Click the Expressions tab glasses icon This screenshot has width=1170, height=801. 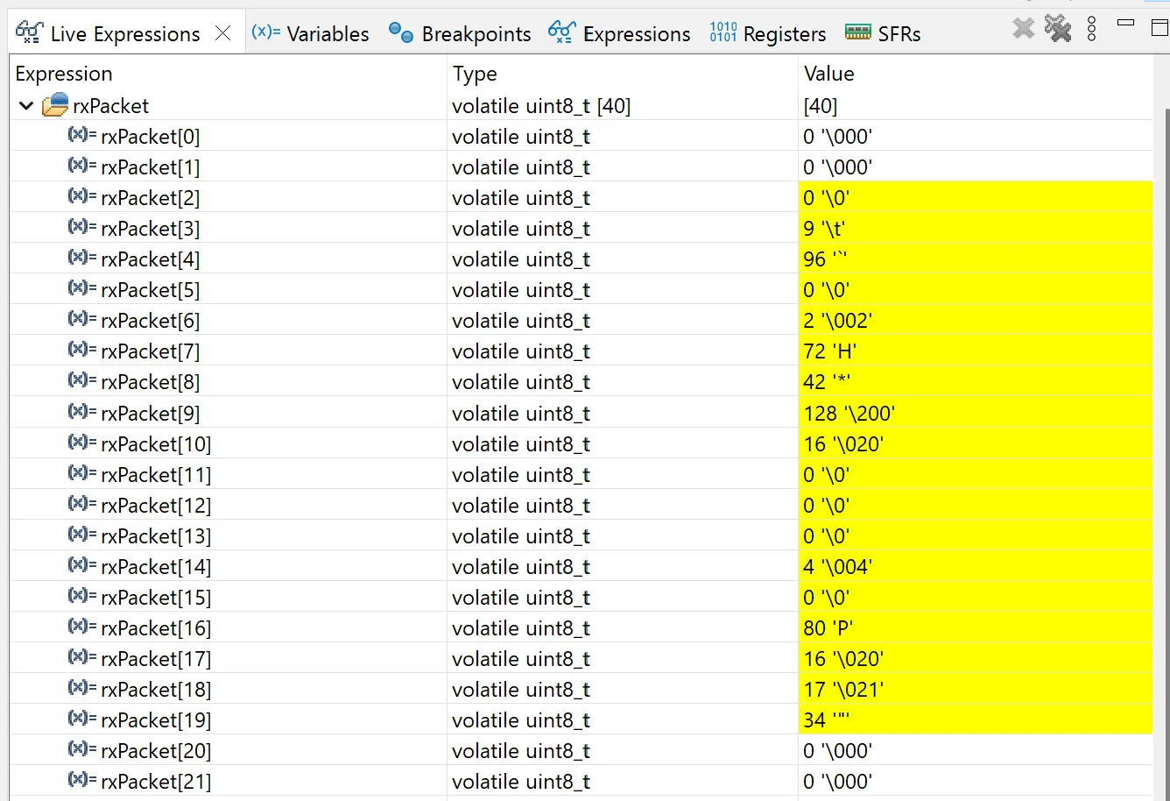[x=561, y=33]
